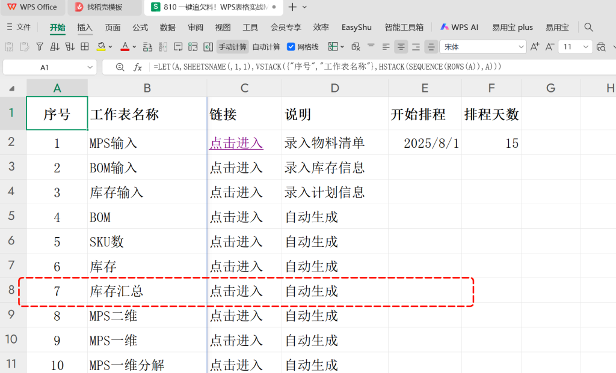Apply the yellow fill color bucket

point(101,47)
